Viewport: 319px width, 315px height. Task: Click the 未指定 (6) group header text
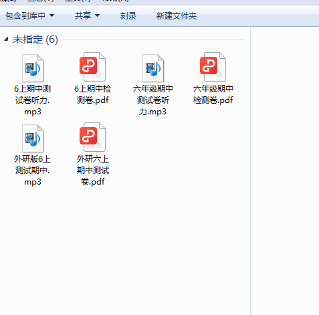pyautogui.click(x=35, y=39)
